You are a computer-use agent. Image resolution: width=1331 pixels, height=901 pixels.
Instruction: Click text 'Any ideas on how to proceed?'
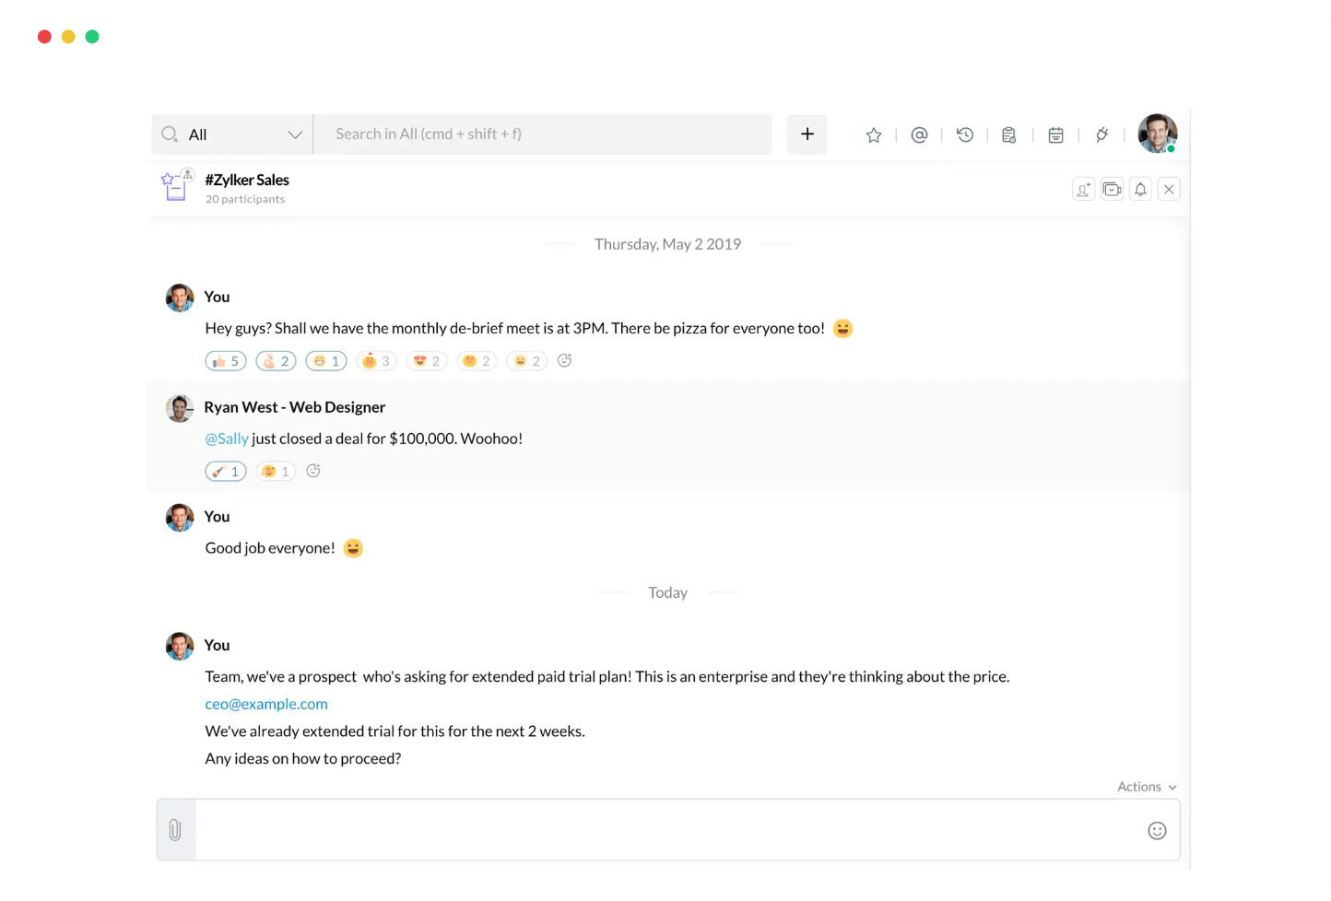click(x=303, y=759)
